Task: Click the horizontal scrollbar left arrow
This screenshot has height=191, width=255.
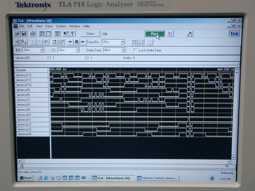Action: [x=20, y=161]
